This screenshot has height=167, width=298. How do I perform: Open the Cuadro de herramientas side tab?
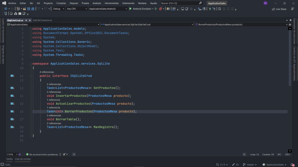pyautogui.click(x=3, y=30)
